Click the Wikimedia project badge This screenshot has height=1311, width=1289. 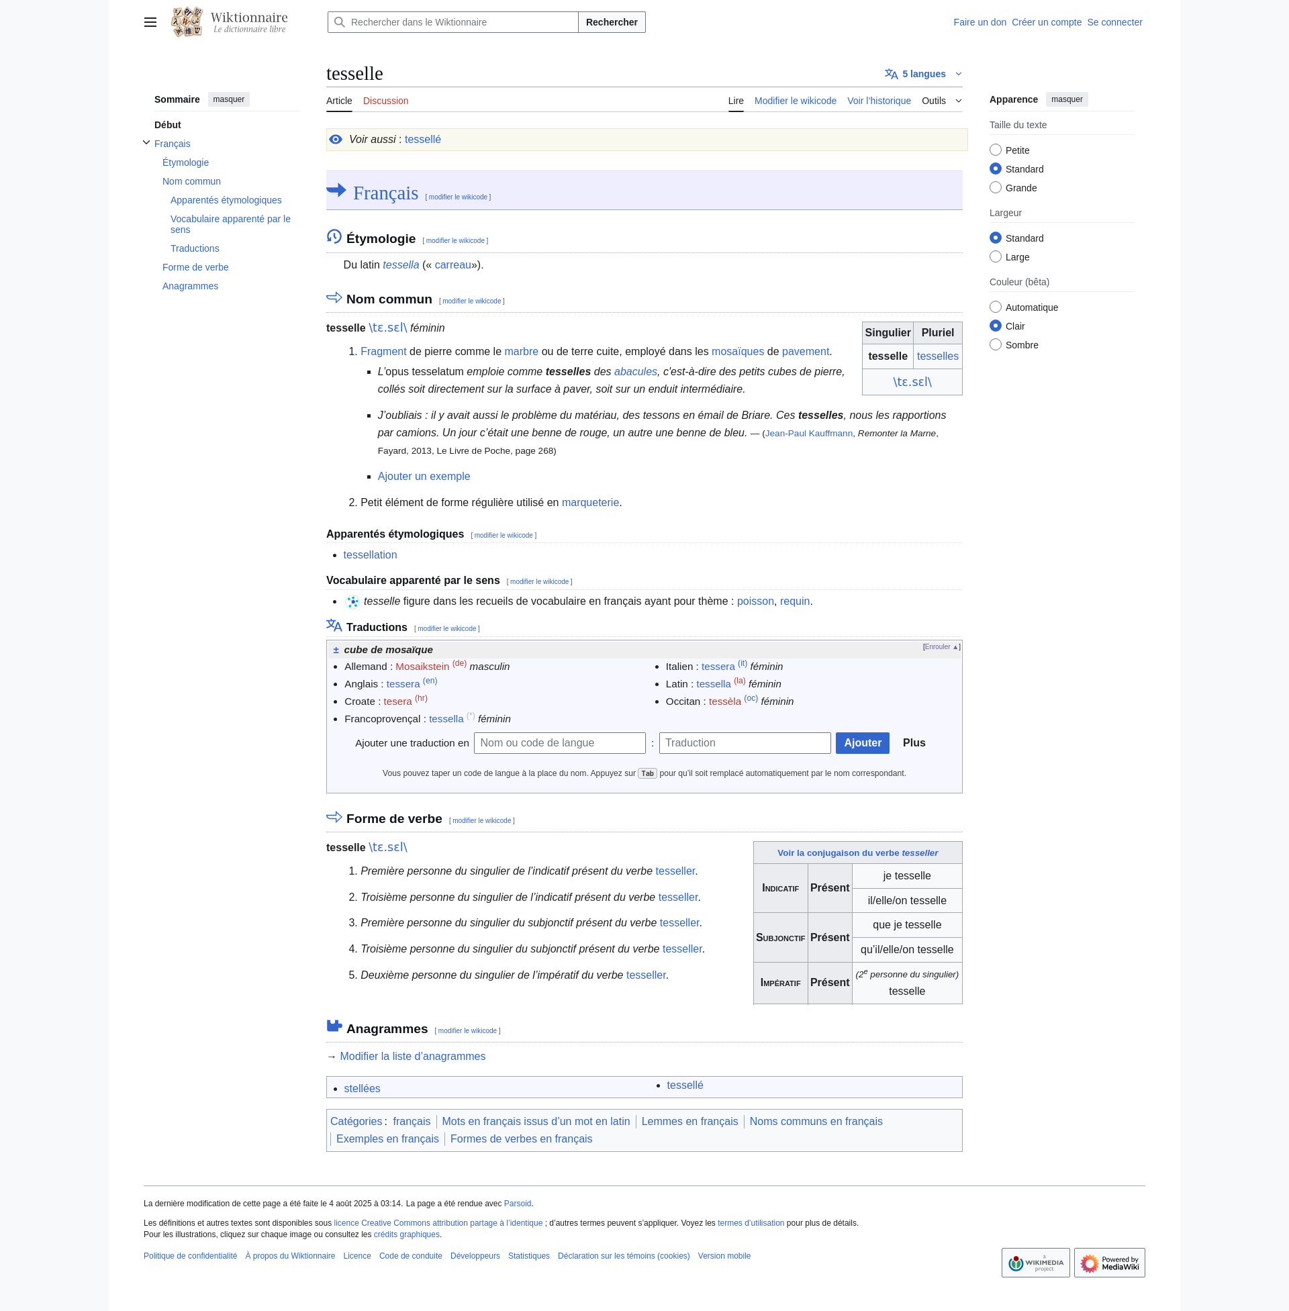coord(1035,1262)
